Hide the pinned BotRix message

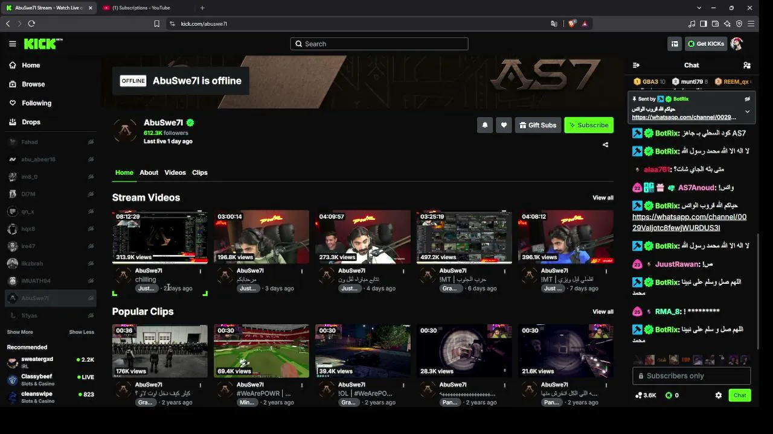747,99
